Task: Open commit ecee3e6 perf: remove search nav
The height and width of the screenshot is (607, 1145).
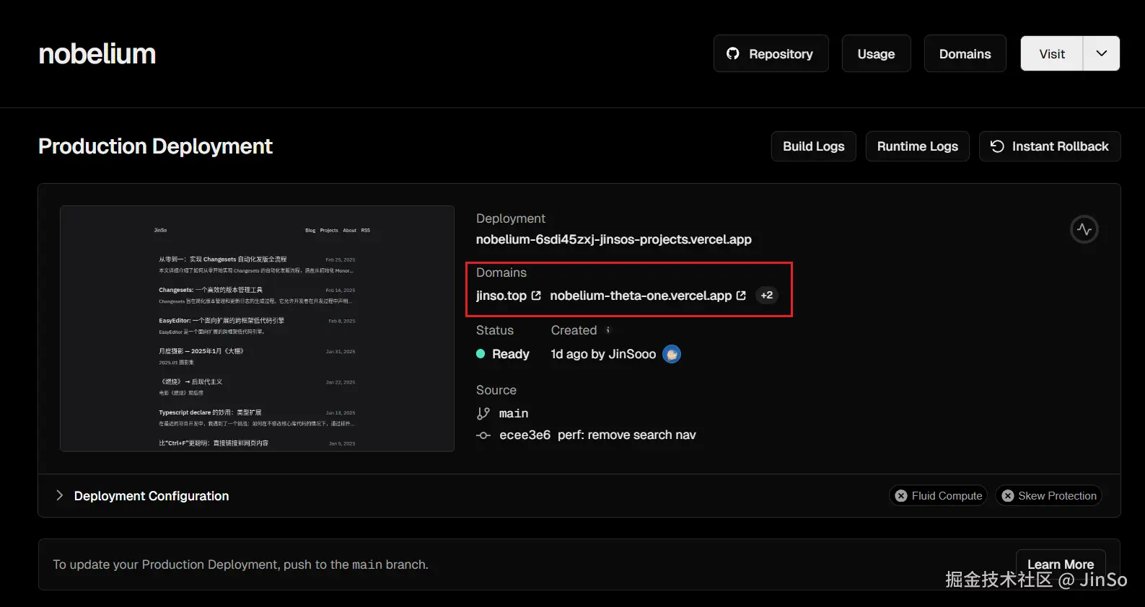Action: click(597, 435)
